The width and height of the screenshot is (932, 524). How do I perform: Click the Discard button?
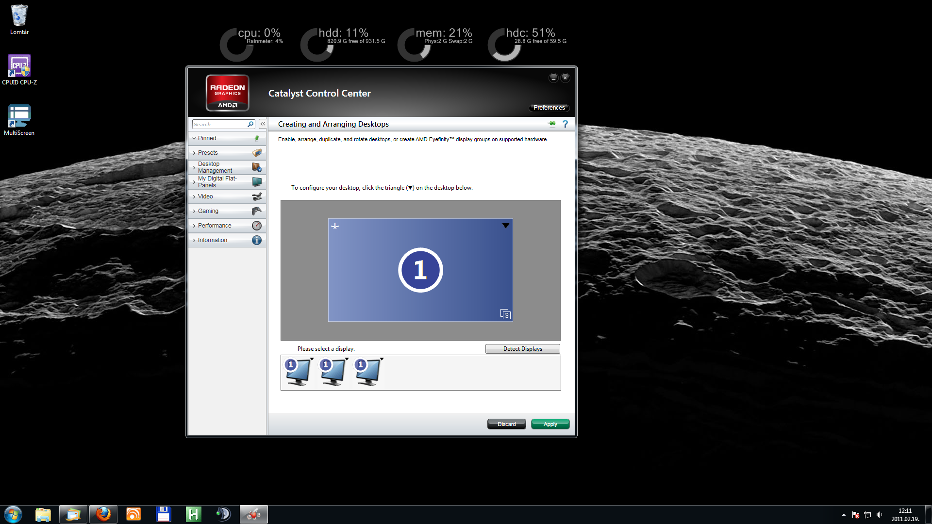506,424
